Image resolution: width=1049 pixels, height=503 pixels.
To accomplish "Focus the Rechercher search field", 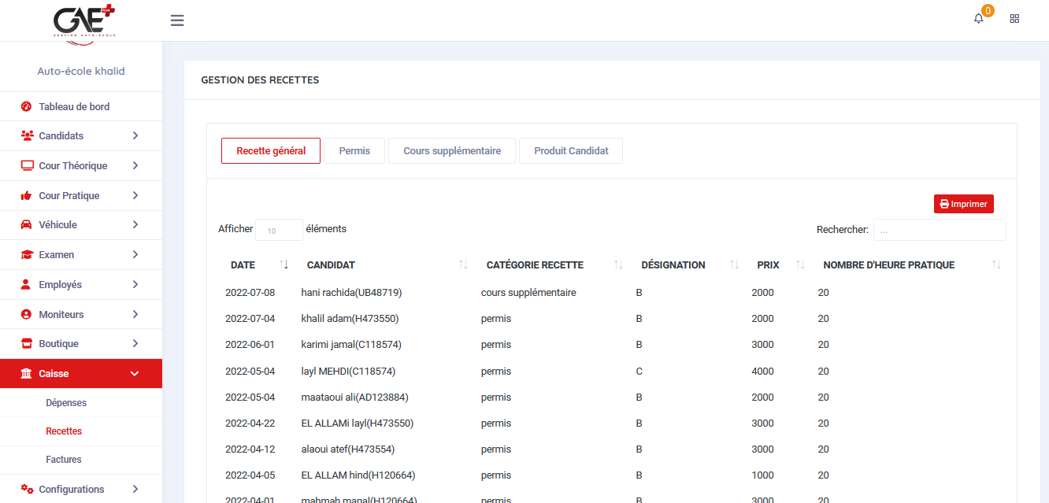I will click(940, 230).
